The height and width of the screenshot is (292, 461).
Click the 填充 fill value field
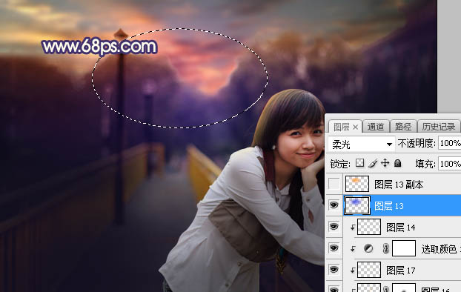click(450, 164)
